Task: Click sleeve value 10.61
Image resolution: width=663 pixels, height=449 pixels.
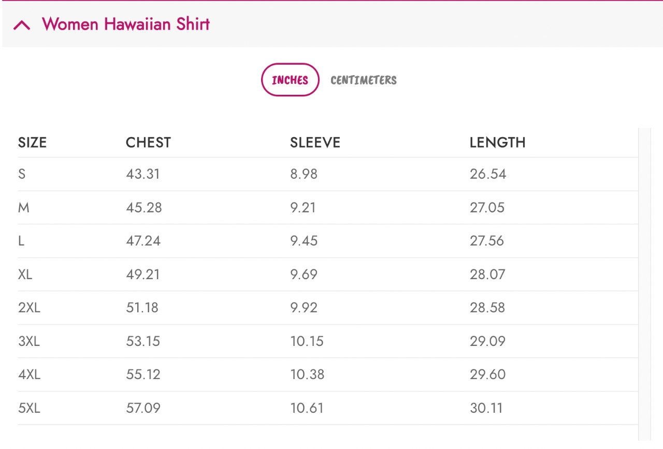Action: 307,408
